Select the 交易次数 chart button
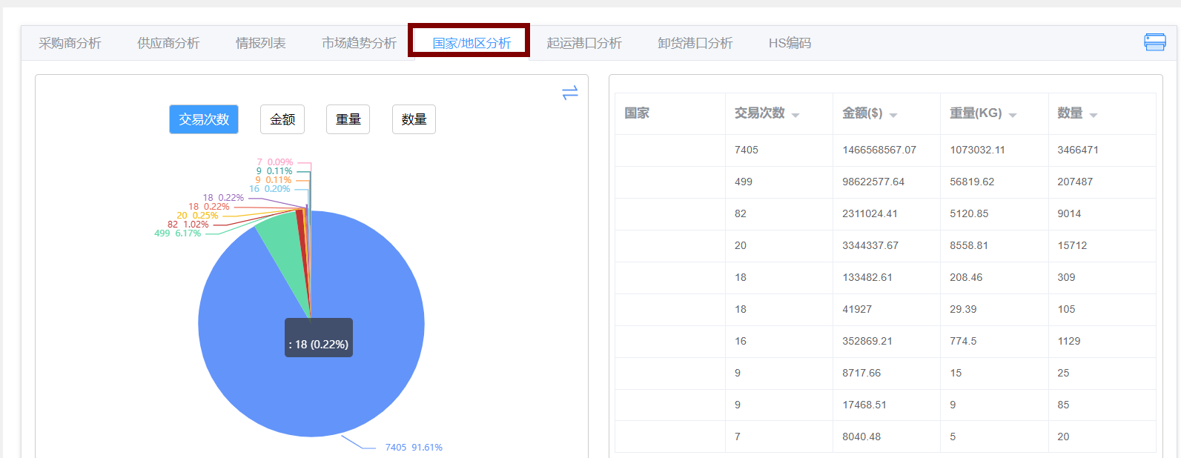 tap(204, 119)
